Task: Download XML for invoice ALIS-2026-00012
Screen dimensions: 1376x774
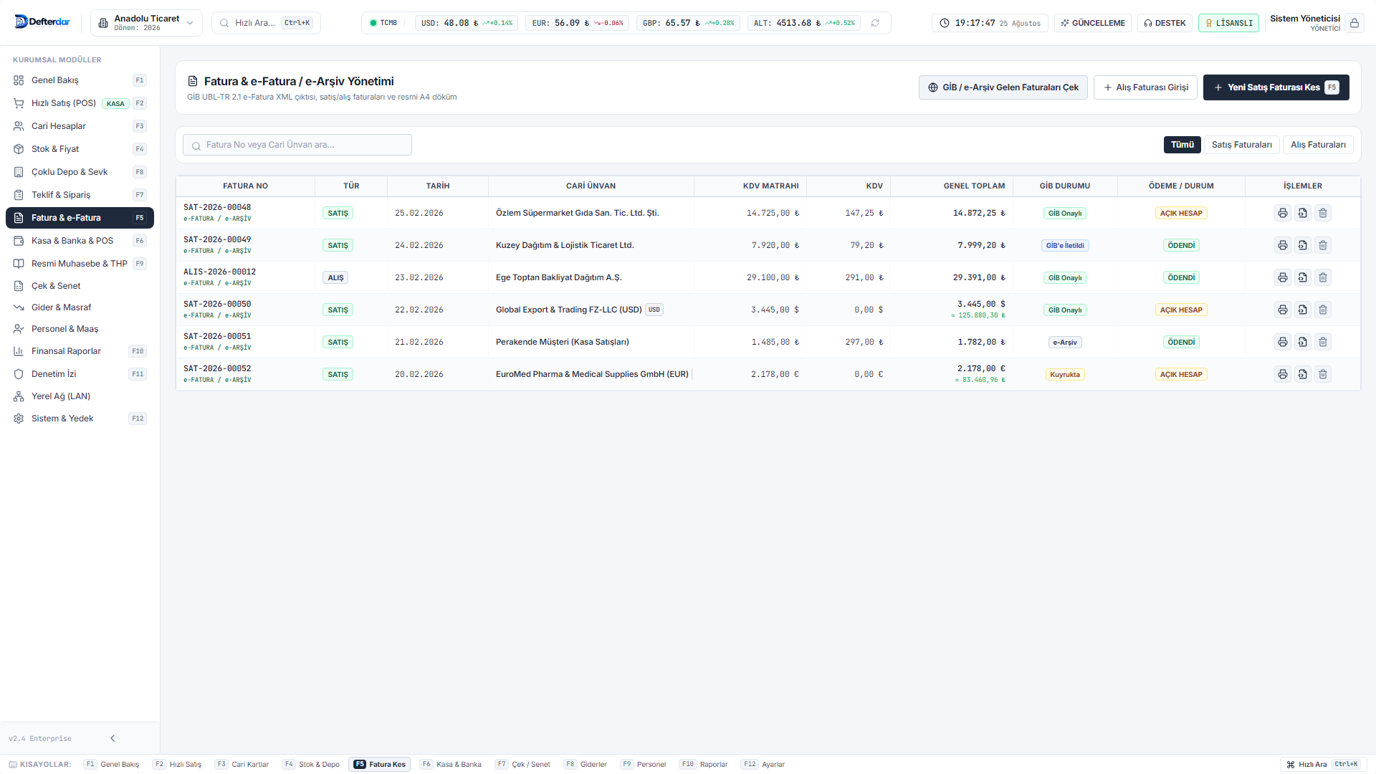Action: (1302, 277)
